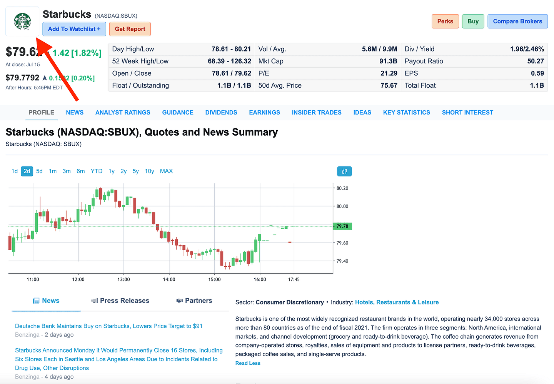The image size is (554, 384).
Task: Set chart range to 5y
Action: (x=136, y=171)
